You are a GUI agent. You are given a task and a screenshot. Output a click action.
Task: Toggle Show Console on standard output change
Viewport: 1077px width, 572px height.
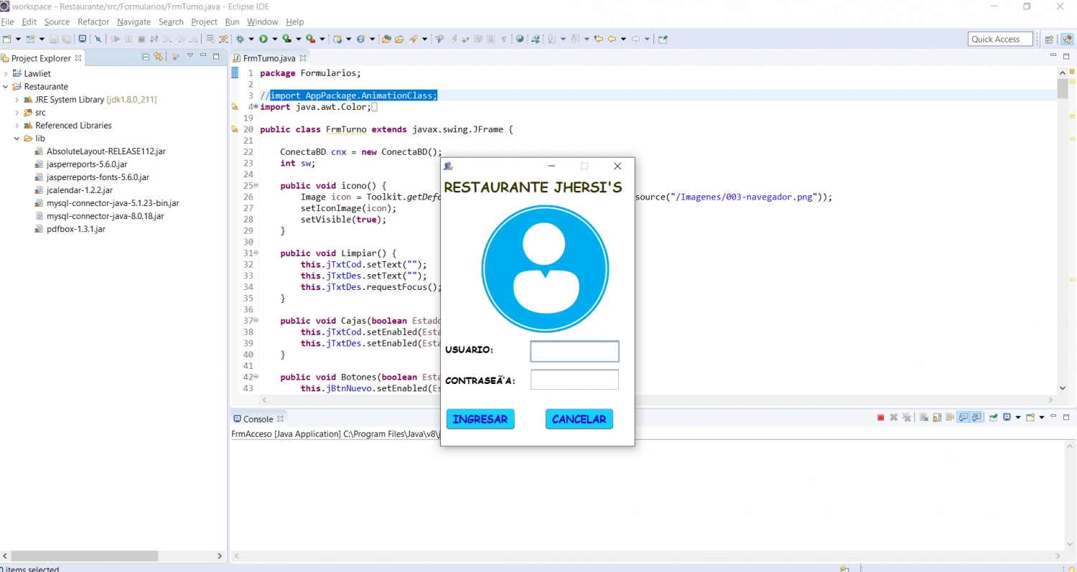[963, 417]
